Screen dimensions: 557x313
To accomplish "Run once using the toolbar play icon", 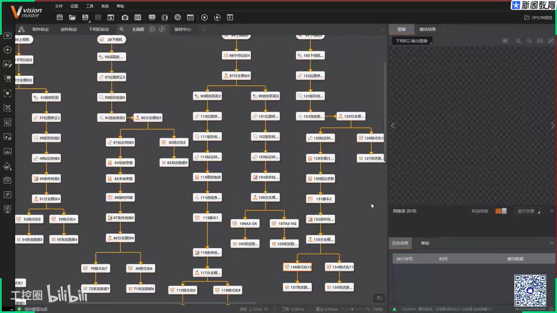I will click(x=205, y=17).
